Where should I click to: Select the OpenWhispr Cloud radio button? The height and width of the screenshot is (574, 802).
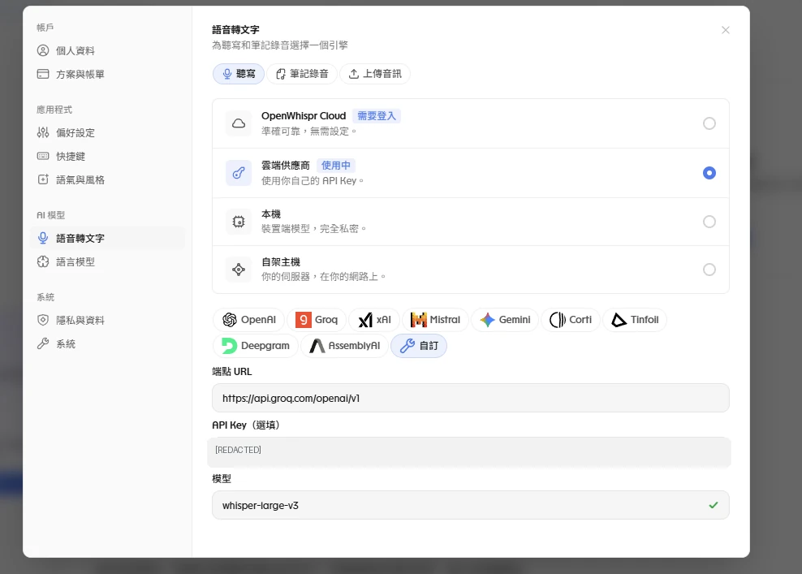pyautogui.click(x=709, y=123)
